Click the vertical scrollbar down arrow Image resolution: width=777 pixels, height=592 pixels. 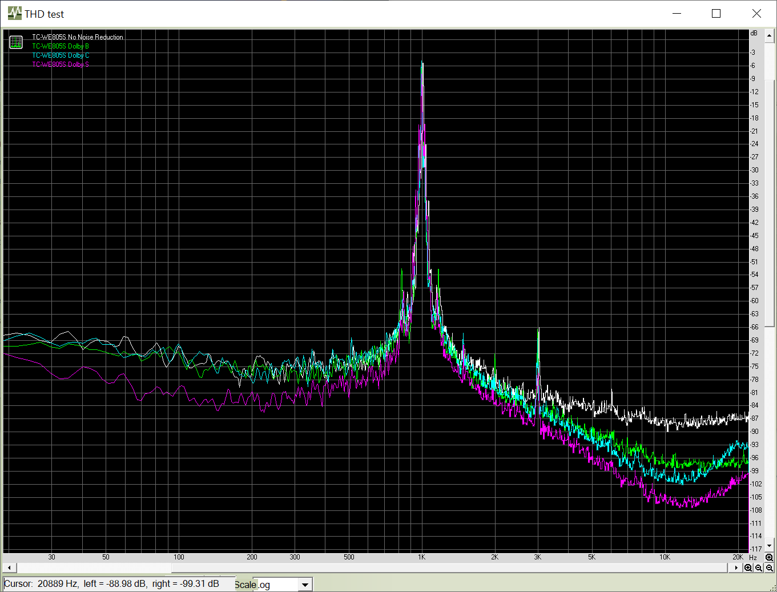769,546
